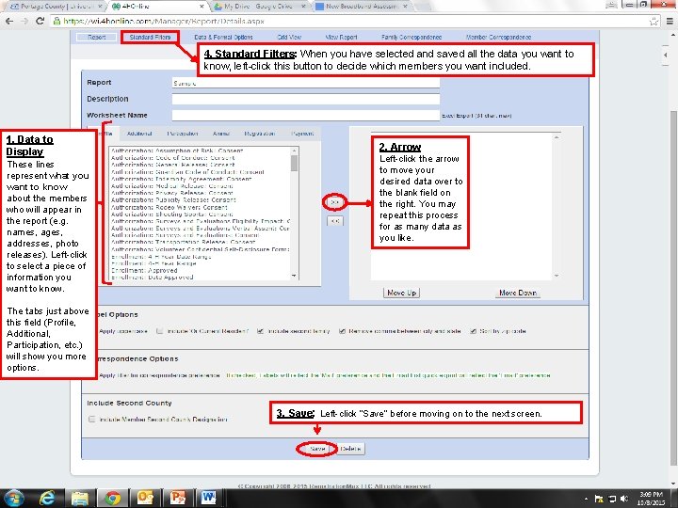This screenshot has width=678, height=508.
Task: Click the Move Down button
Action: coord(518,293)
